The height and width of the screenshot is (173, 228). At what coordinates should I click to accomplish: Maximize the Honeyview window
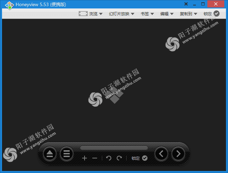point(203,4)
